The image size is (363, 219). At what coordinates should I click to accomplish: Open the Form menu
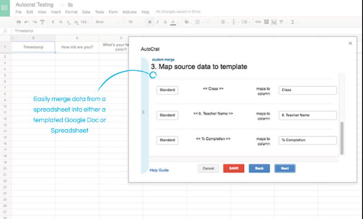113,12
